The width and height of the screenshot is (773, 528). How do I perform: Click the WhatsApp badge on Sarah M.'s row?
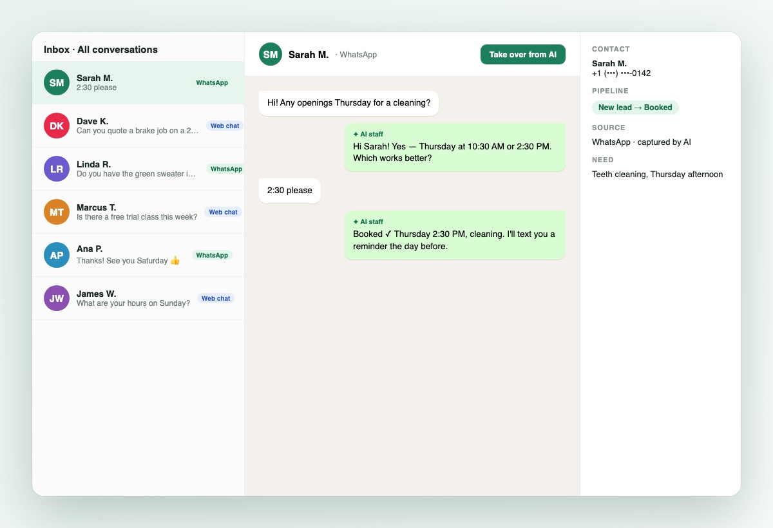[212, 83]
